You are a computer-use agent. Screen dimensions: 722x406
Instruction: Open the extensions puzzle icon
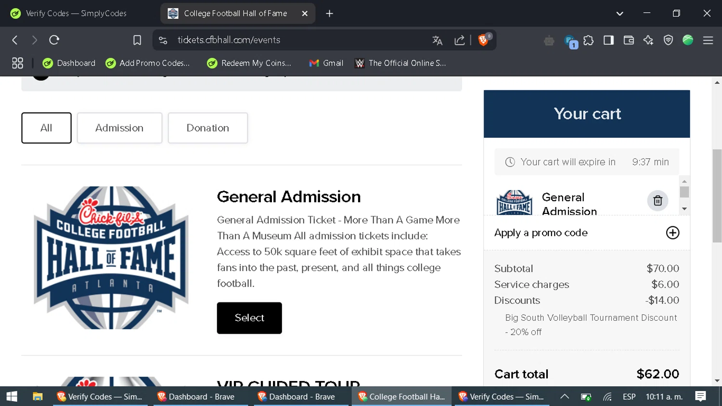(x=588, y=40)
